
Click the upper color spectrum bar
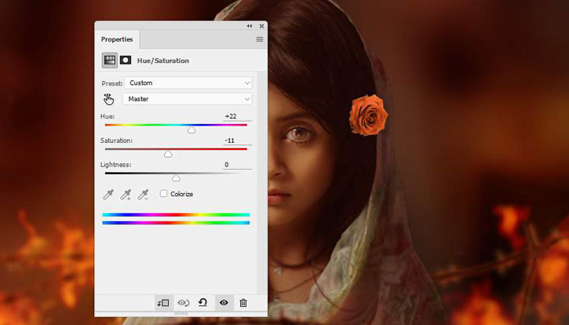176,214
